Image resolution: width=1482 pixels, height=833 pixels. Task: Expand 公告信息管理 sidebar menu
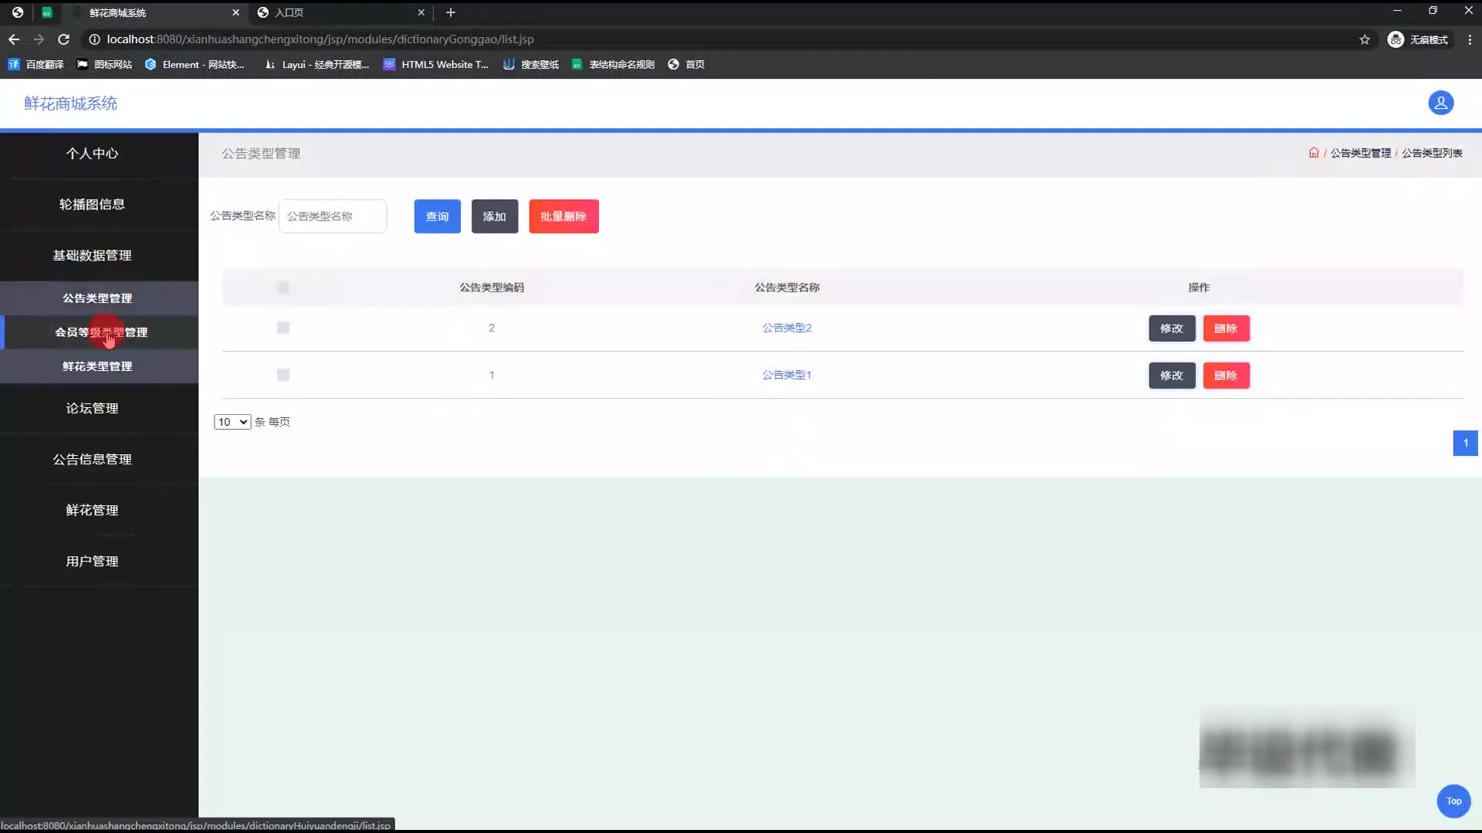click(x=92, y=459)
